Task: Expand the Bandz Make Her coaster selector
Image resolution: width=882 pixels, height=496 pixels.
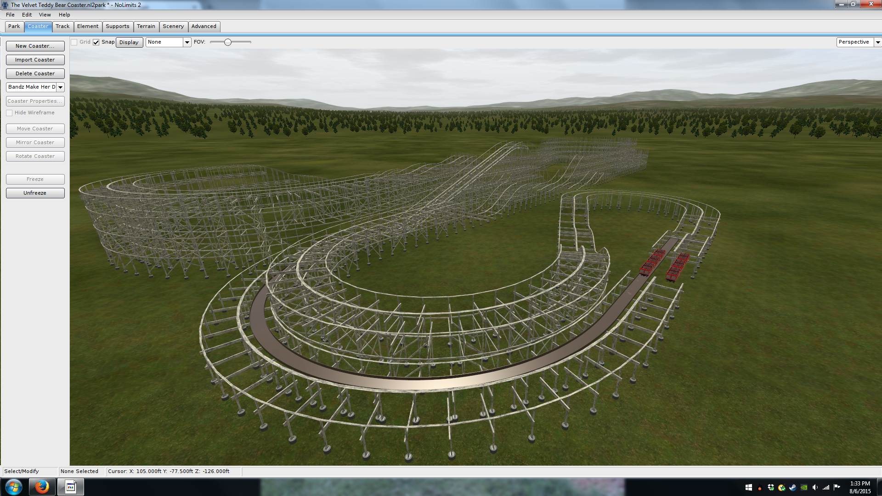Action: (60, 87)
